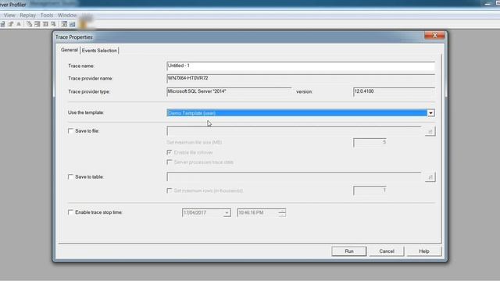The height and width of the screenshot is (281, 500).
Task: Click the version field showing 12.0.4100
Action: pyautogui.click(x=394, y=92)
